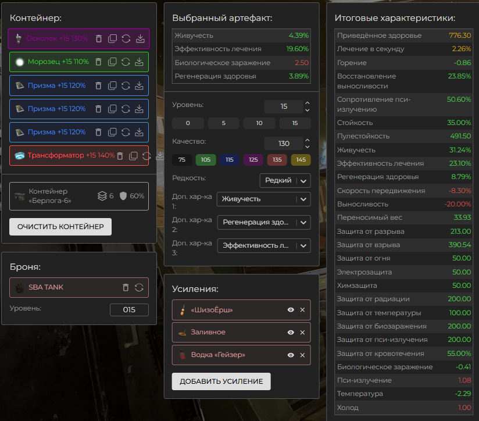Click the Морозец artifact thumbnail icon

pos(20,62)
